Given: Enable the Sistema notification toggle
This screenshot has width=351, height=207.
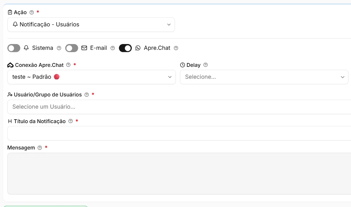Looking at the screenshot, I should click(14, 48).
